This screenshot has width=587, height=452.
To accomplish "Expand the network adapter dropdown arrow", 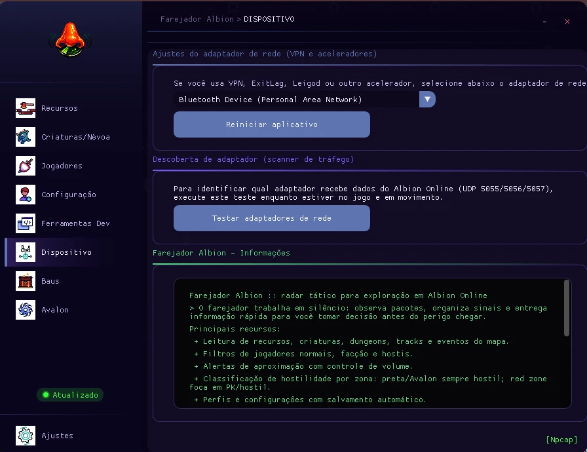I will tap(427, 100).
